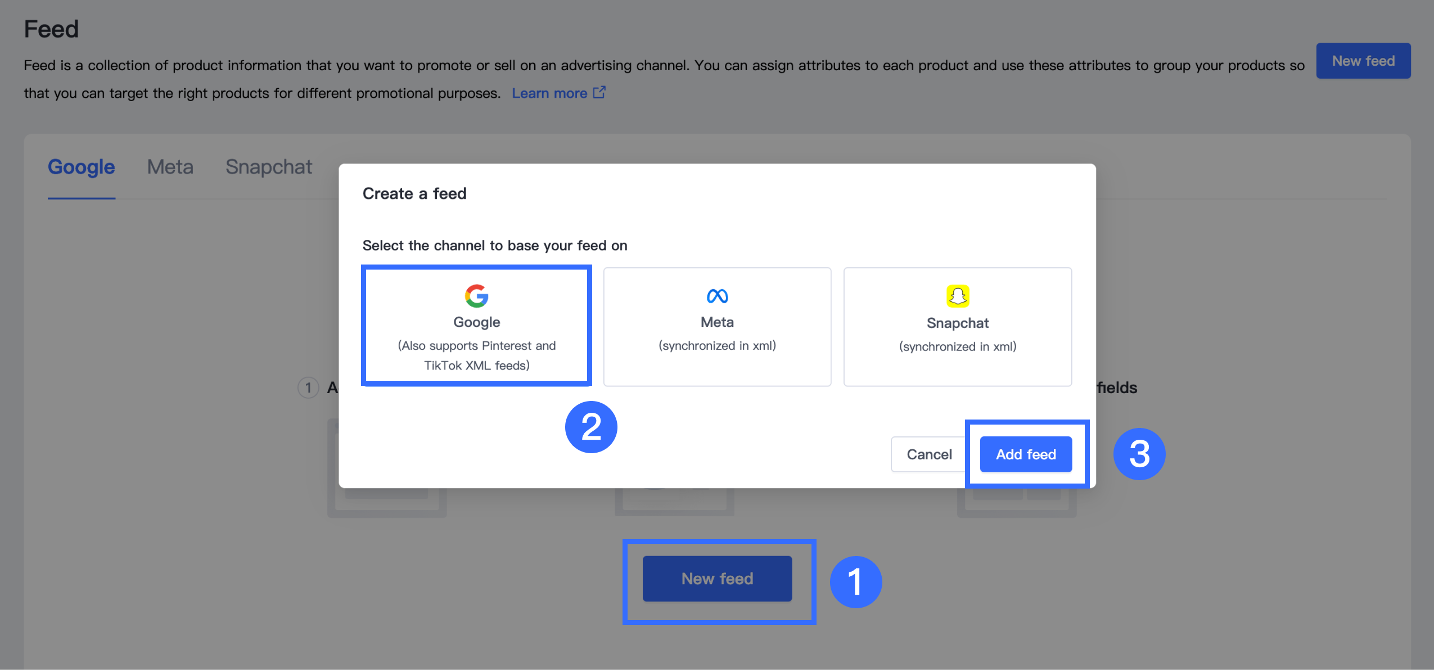Click the blue circle numbered 1
The height and width of the screenshot is (670, 1434).
[855, 582]
